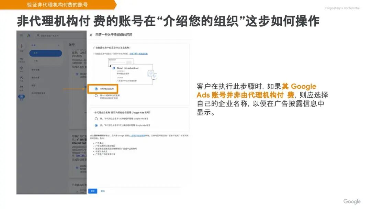Select the 非代理企业名称 radio option
This screenshot has height=209, width=371.
pos(96,89)
